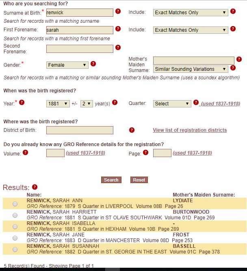
Task: Click help icon beside Mother's Maiden Surname input
Action: [x=239, y=59]
